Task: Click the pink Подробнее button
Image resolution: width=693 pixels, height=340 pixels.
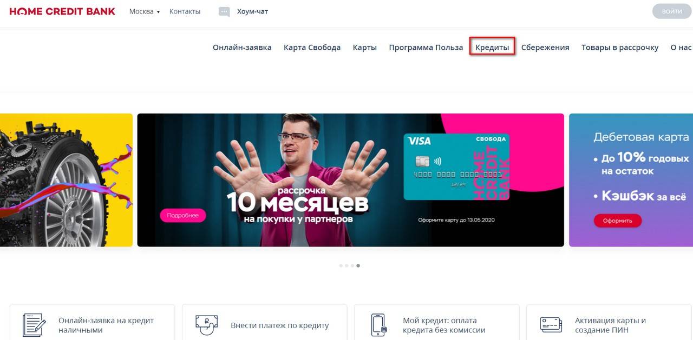Action: point(183,215)
